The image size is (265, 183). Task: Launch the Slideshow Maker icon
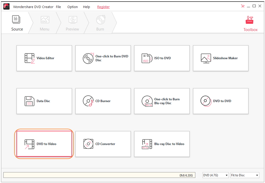pyautogui.click(x=206, y=58)
